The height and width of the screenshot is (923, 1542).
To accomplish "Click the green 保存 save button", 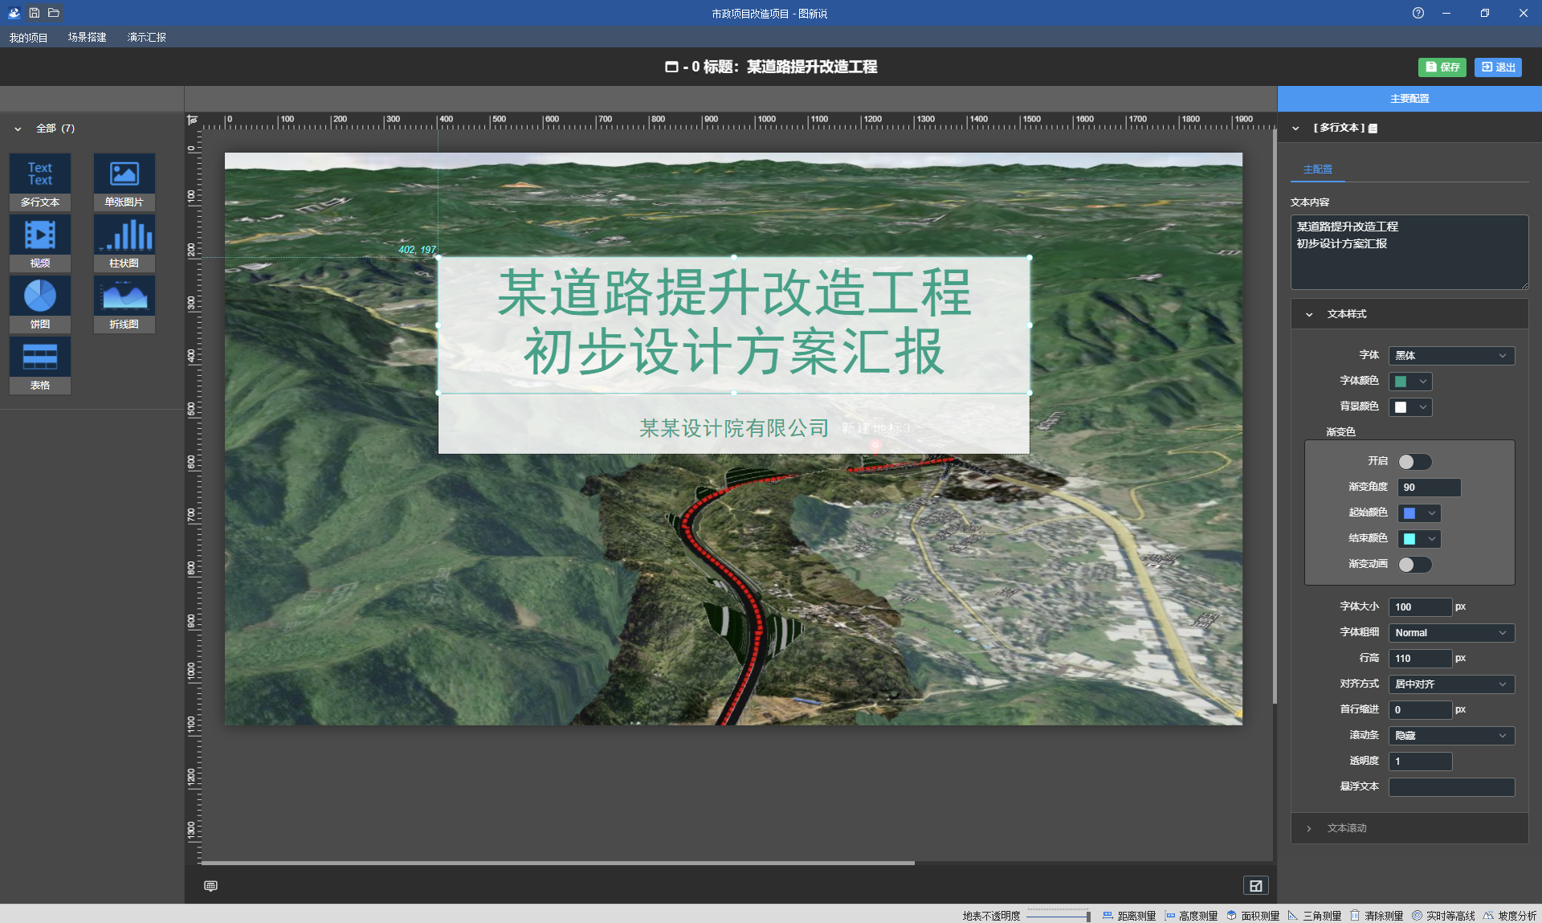I will (x=1442, y=67).
